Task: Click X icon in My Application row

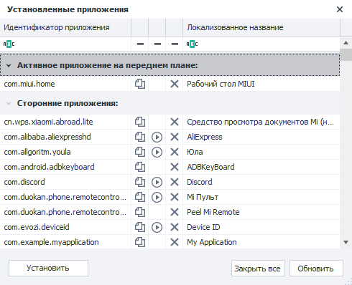Action: (x=175, y=242)
